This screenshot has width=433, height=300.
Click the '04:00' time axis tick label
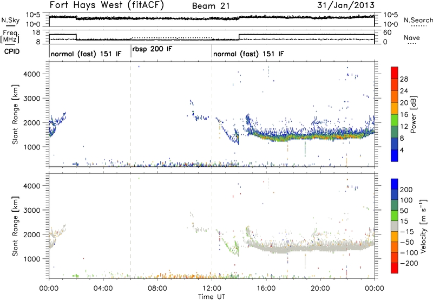[103, 289]
